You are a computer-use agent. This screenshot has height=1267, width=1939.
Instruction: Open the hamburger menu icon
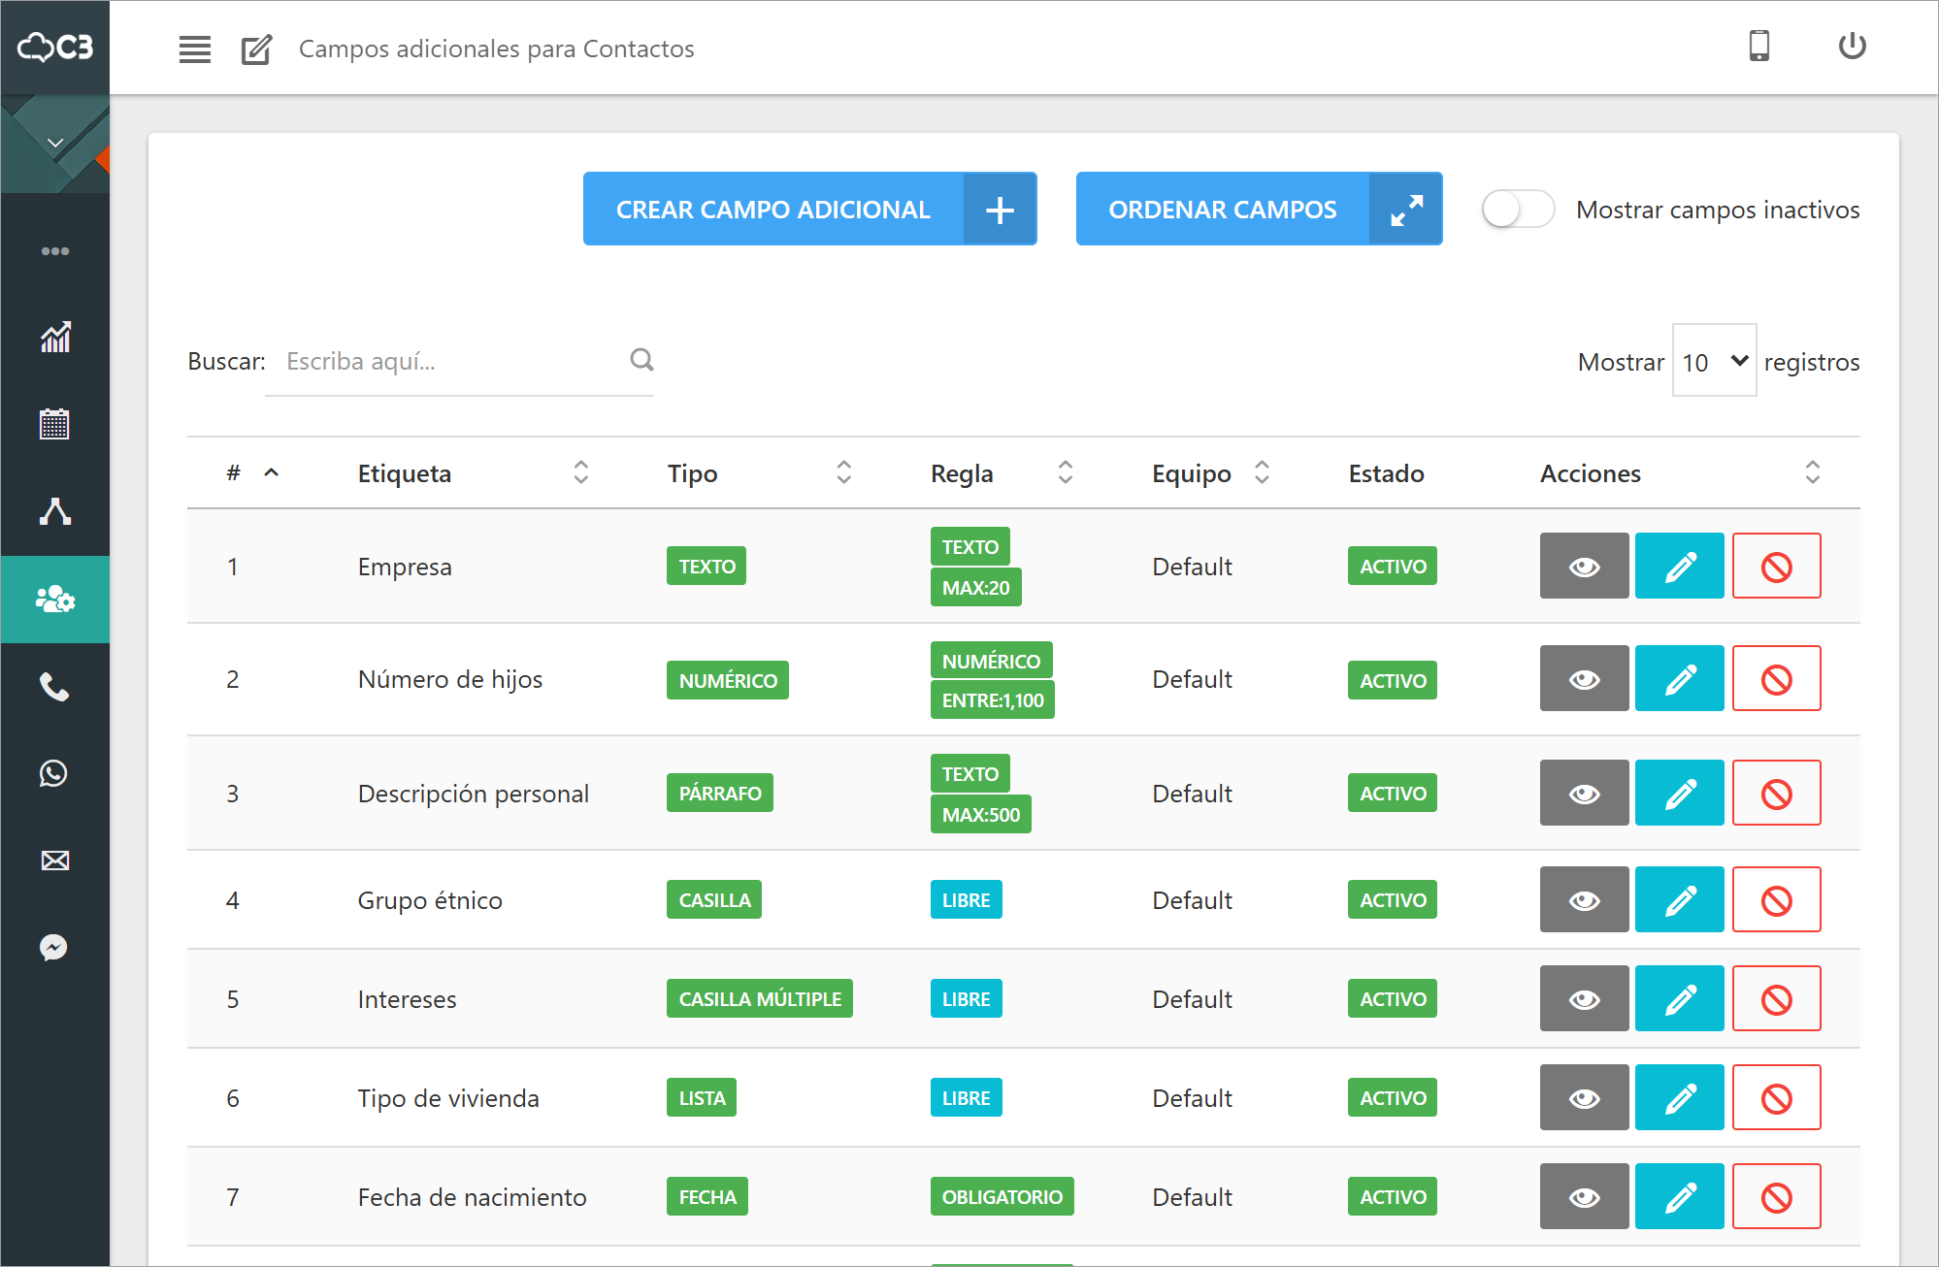tap(195, 49)
